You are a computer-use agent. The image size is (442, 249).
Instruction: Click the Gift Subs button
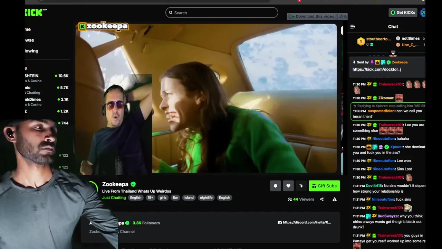point(324,186)
